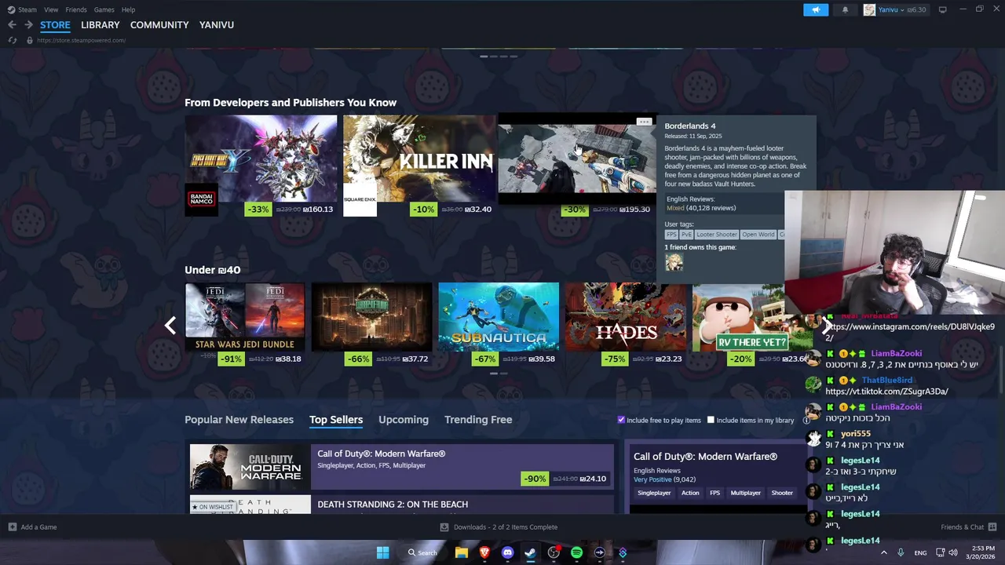Open the RV There Yet game capsule
Screen dimensions: 1005x565
point(752,316)
